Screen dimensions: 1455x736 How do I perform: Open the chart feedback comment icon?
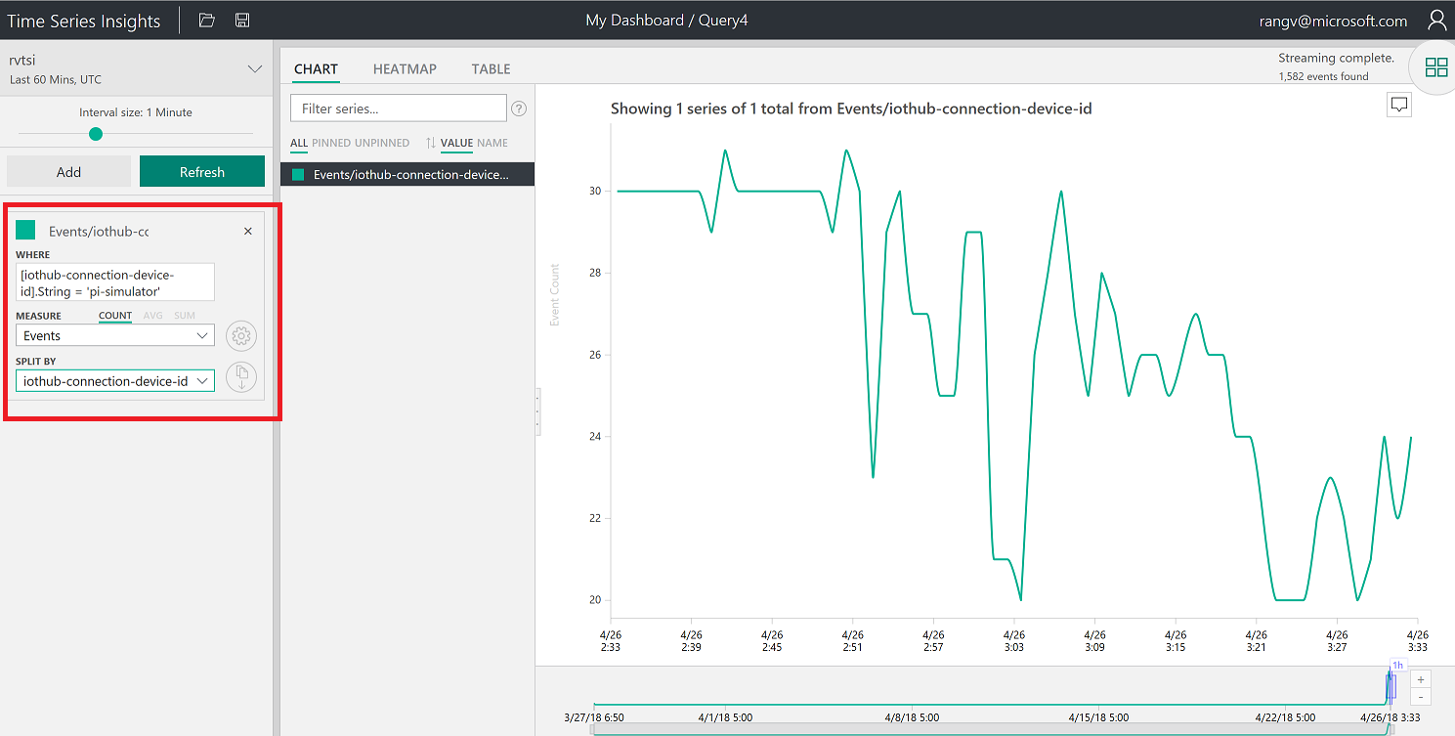pyautogui.click(x=1399, y=105)
